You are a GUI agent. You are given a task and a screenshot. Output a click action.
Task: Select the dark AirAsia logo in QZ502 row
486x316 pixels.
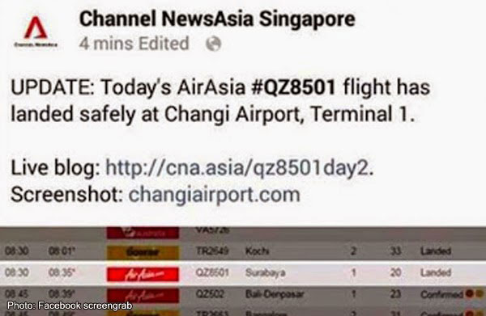143,296
